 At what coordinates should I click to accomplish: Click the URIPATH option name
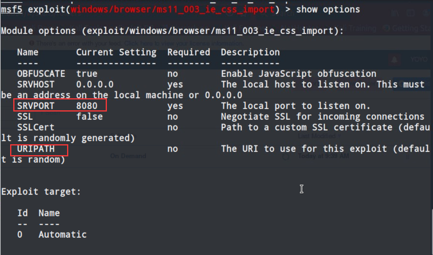35,149
